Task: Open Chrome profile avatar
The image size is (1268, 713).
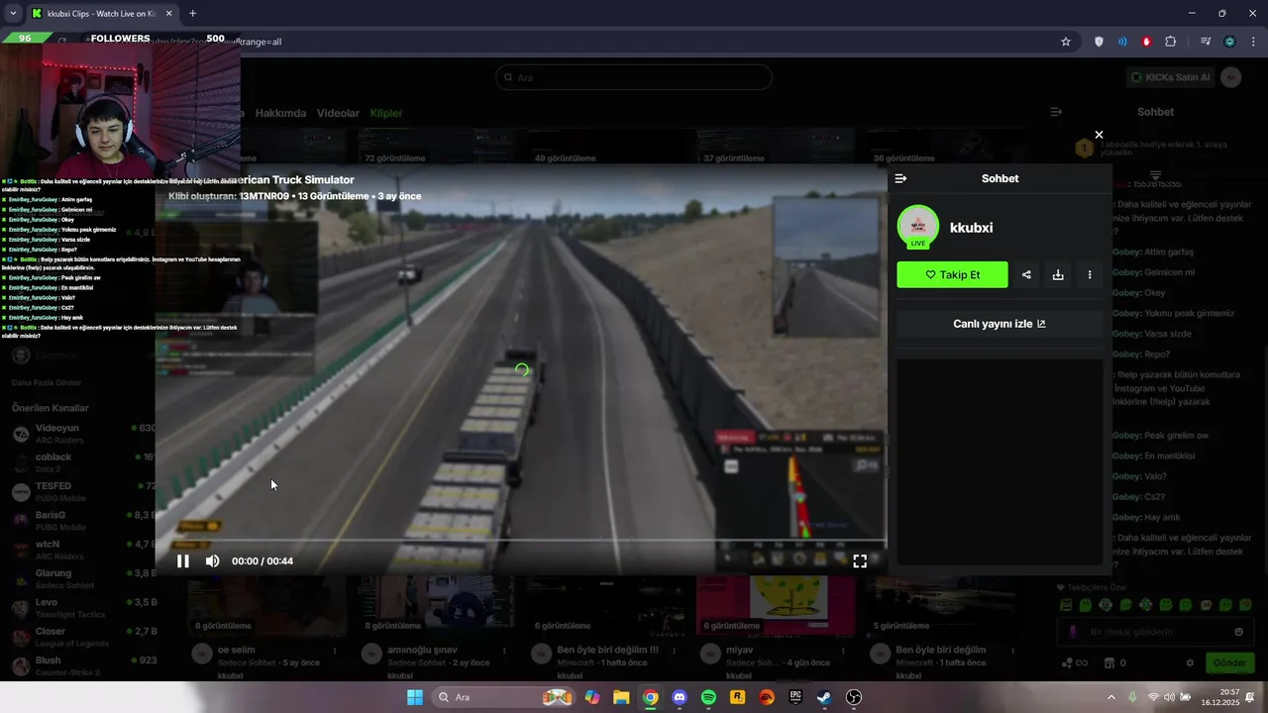Action: click(x=1229, y=42)
